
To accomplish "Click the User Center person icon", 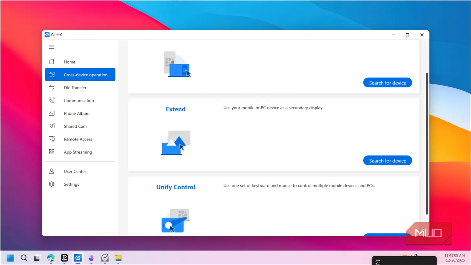I will click(52, 171).
